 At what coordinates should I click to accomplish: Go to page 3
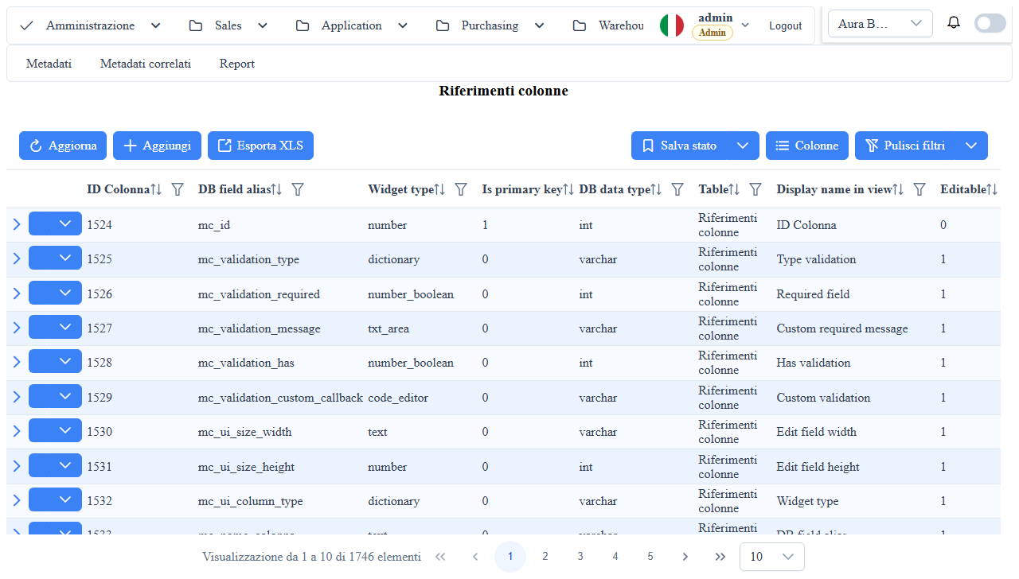pyautogui.click(x=580, y=557)
